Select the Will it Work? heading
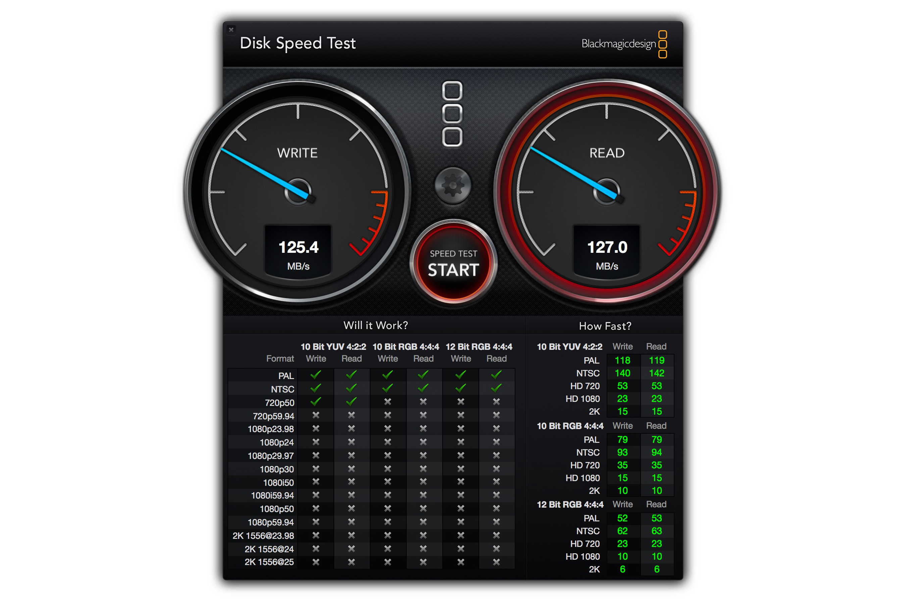The width and height of the screenshot is (906, 607). (375, 325)
